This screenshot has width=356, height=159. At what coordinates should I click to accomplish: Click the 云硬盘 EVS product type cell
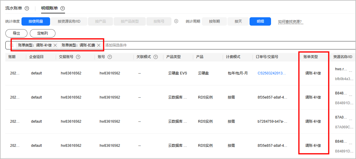point(177,73)
